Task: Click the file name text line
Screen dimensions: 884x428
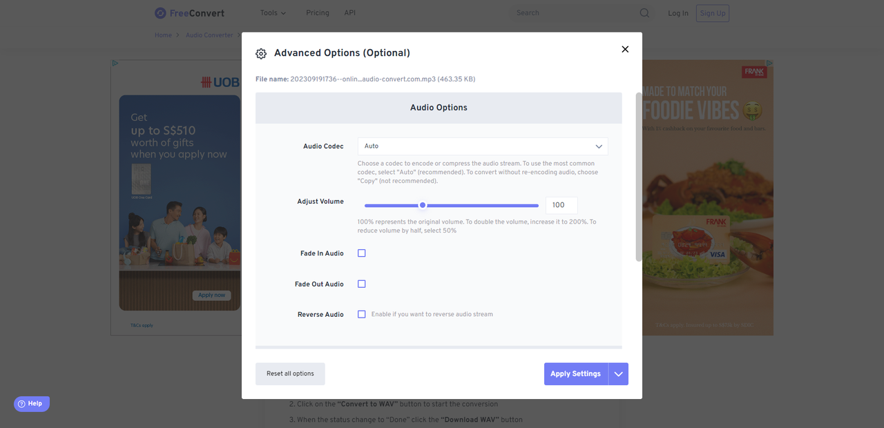Action: (365, 79)
